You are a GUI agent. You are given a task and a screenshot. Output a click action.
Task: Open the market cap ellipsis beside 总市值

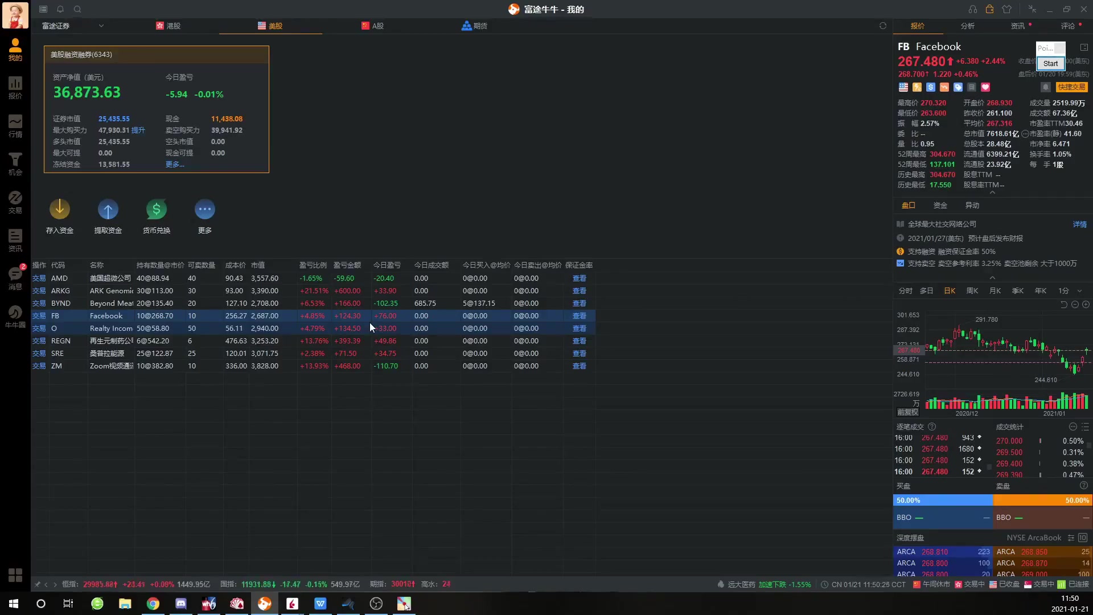point(1025,134)
